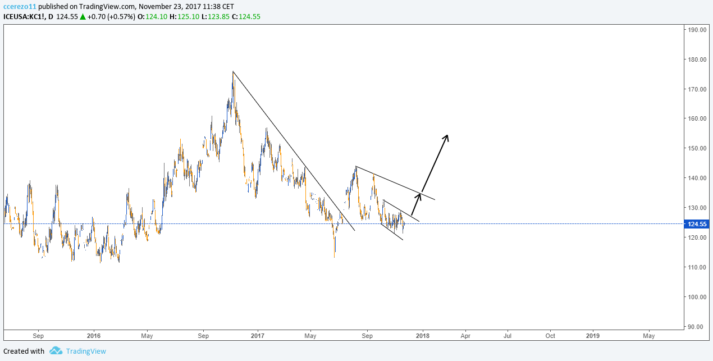This screenshot has width=713, height=361.
Task: Click the low value L:123.85
Action: (214, 17)
